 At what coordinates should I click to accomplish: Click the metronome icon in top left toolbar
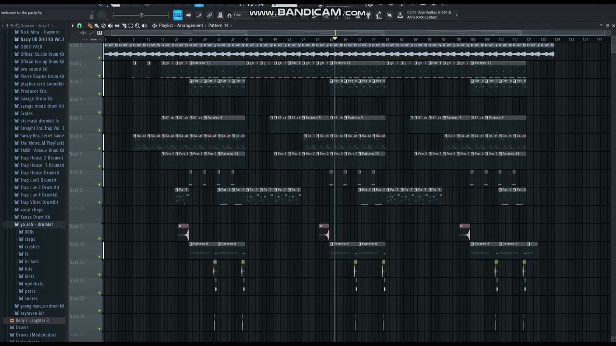pyautogui.click(x=92, y=15)
